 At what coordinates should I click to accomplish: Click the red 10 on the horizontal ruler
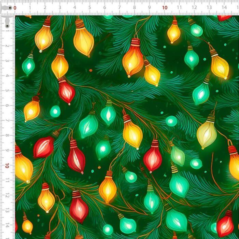165,8
